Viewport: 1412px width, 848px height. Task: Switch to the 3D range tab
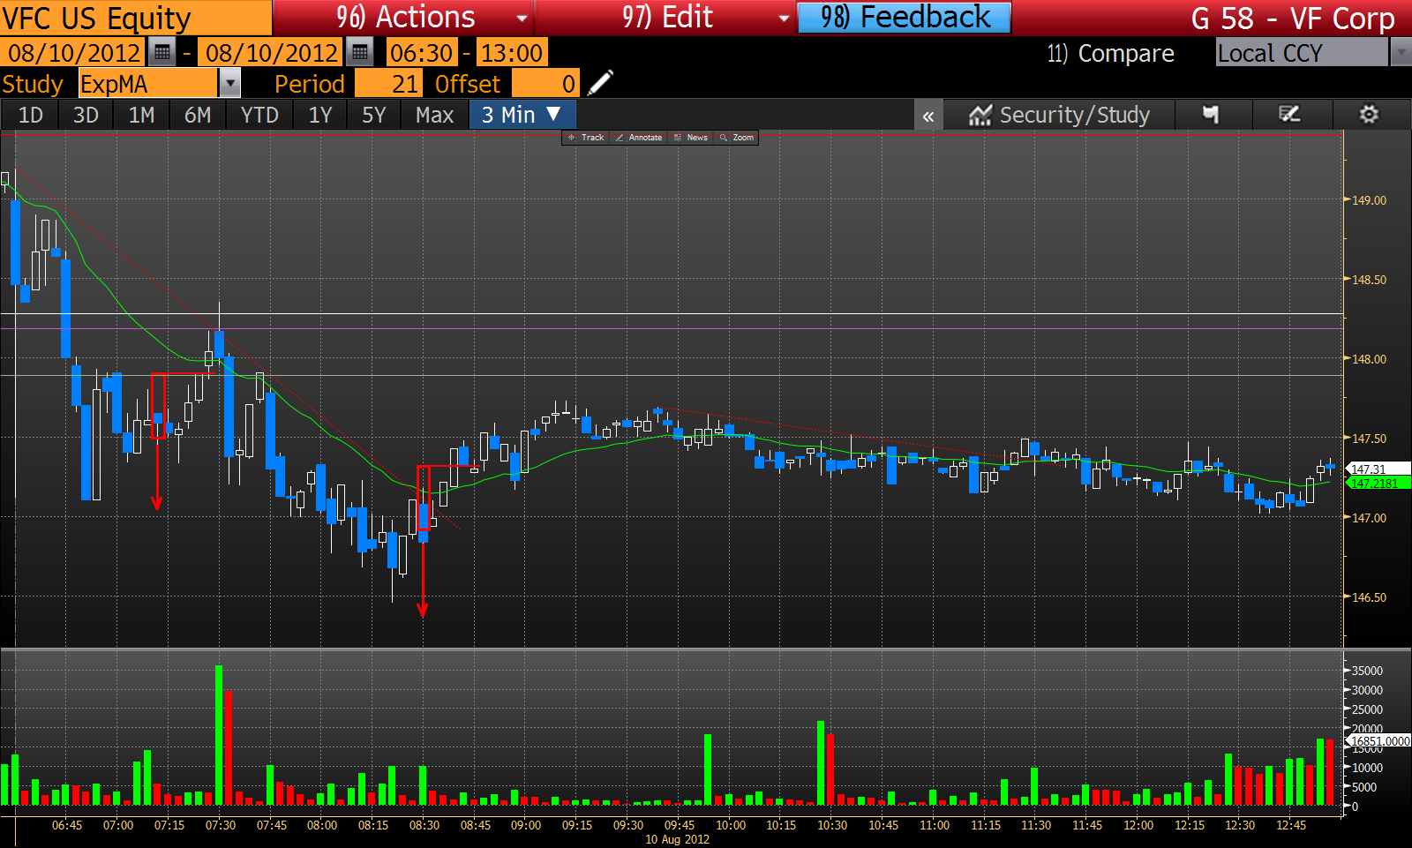(86, 115)
